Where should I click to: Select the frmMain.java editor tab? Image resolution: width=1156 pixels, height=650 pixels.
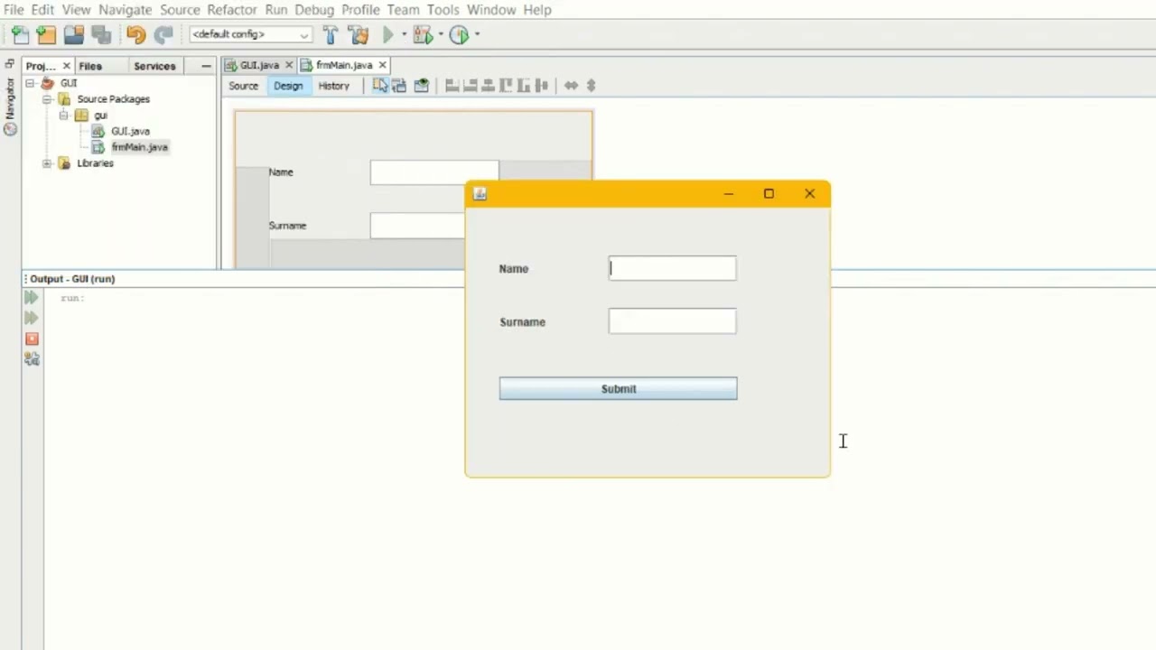(x=344, y=65)
